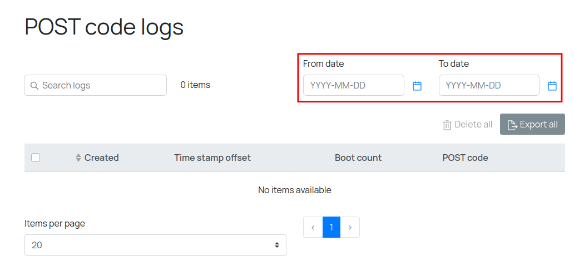Click the POST code column header
This screenshot has height=270, width=574.
coord(465,158)
